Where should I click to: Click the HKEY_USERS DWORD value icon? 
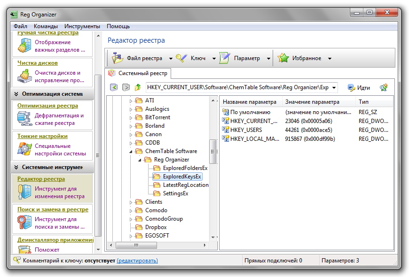(225, 130)
